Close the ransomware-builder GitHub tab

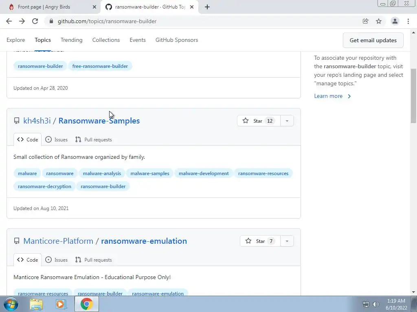click(192, 7)
